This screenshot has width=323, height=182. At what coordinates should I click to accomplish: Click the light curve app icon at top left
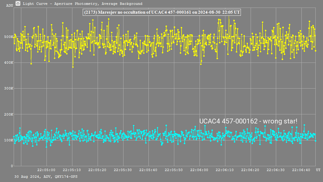18,4
